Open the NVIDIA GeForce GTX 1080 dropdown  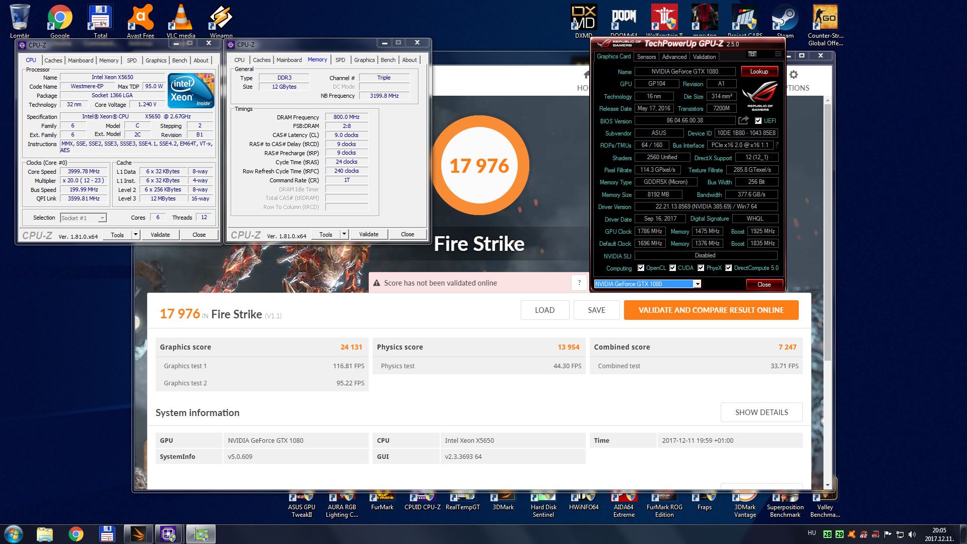[x=697, y=284]
